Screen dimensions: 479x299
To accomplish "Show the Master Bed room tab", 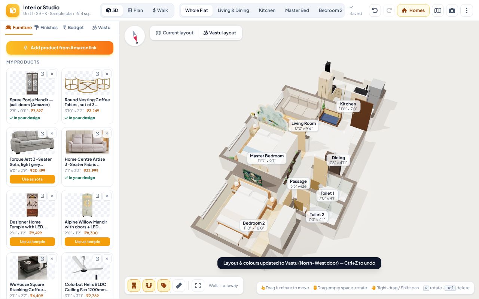I will click(297, 10).
